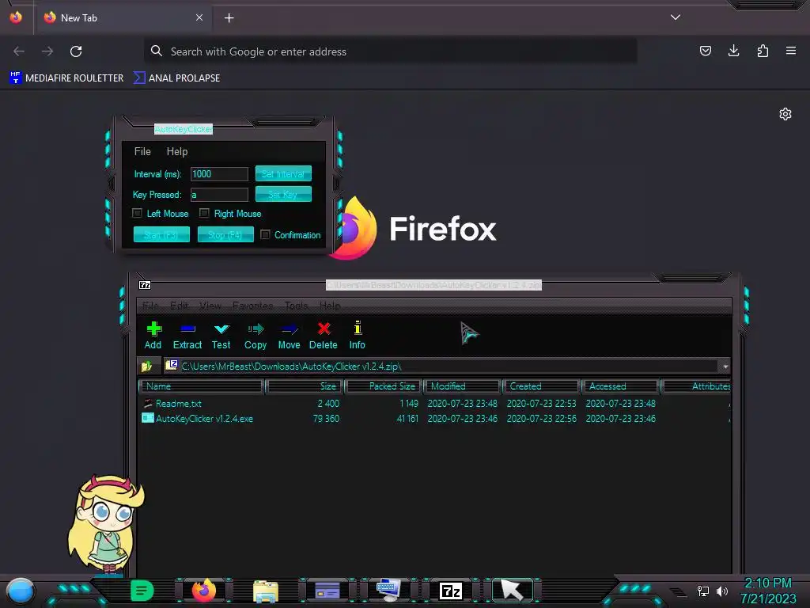Open Firefox extensions menu
This screenshot has width=810, height=608.
[x=763, y=51]
